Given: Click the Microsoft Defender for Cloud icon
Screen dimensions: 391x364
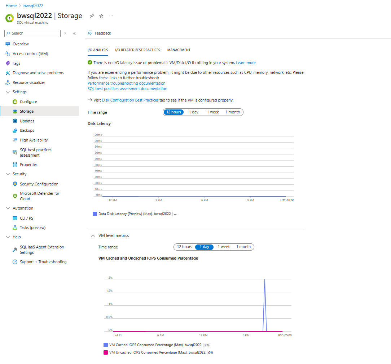Looking at the screenshot, I should point(15,196).
